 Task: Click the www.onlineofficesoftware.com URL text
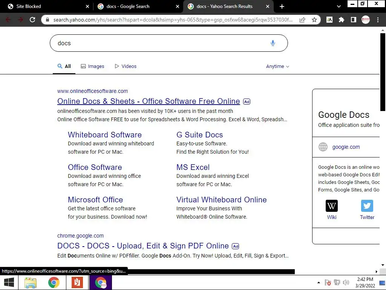coord(93,91)
